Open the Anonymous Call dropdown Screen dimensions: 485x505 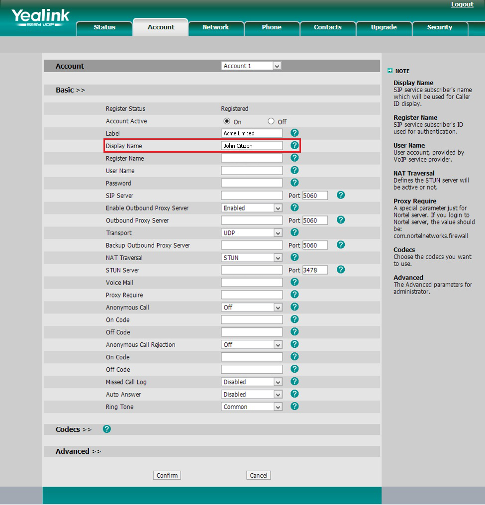pyautogui.click(x=252, y=307)
